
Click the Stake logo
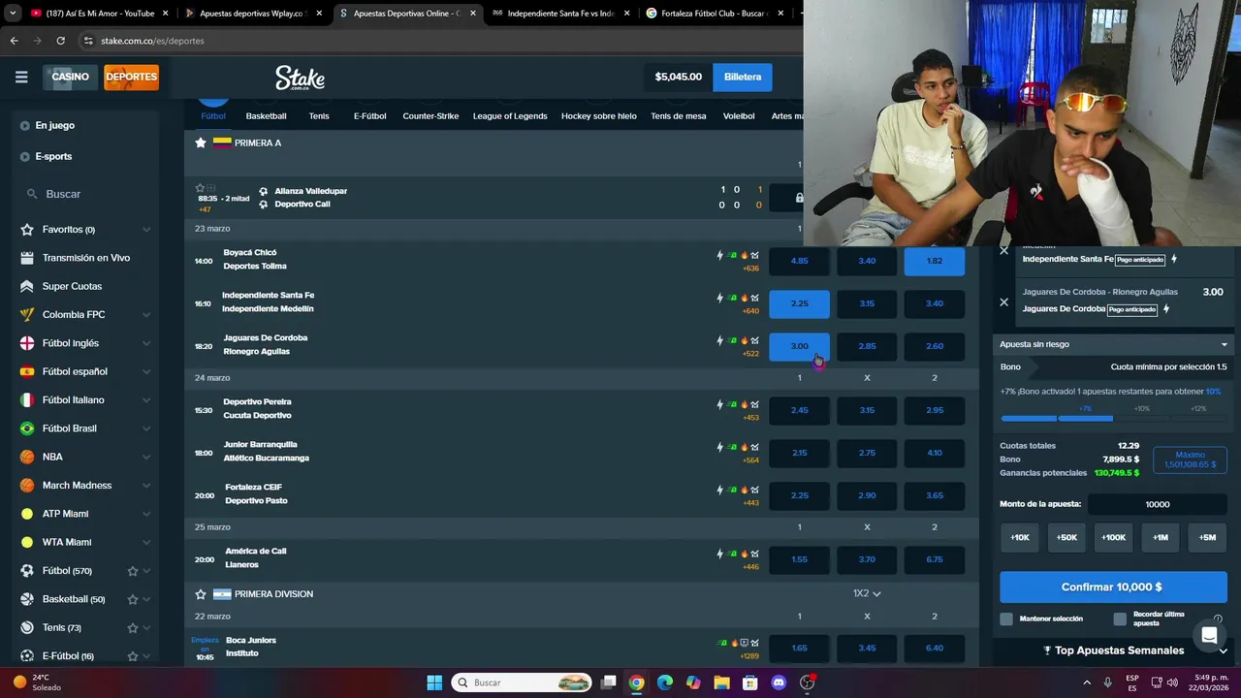tap(300, 78)
